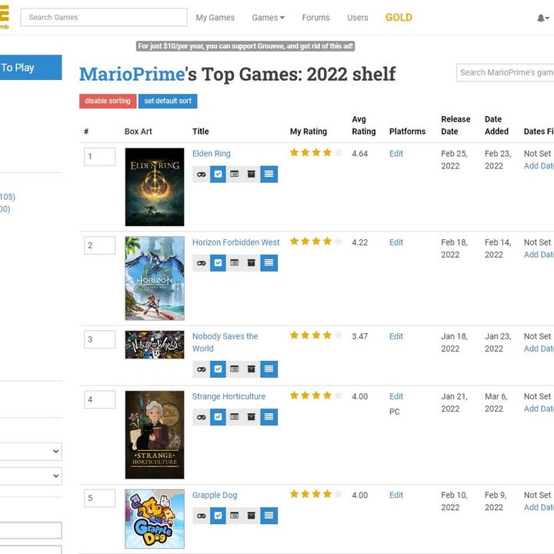
Task: Click the disable sorting button
Action: pos(108,101)
